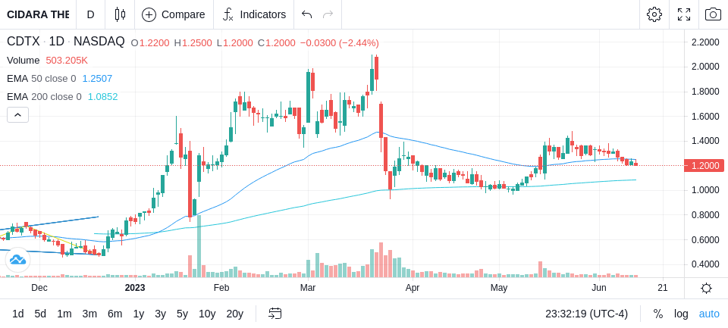The height and width of the screenshot is (328, 728).
Task: Undo the last chart action
Action: click(306, 14)
